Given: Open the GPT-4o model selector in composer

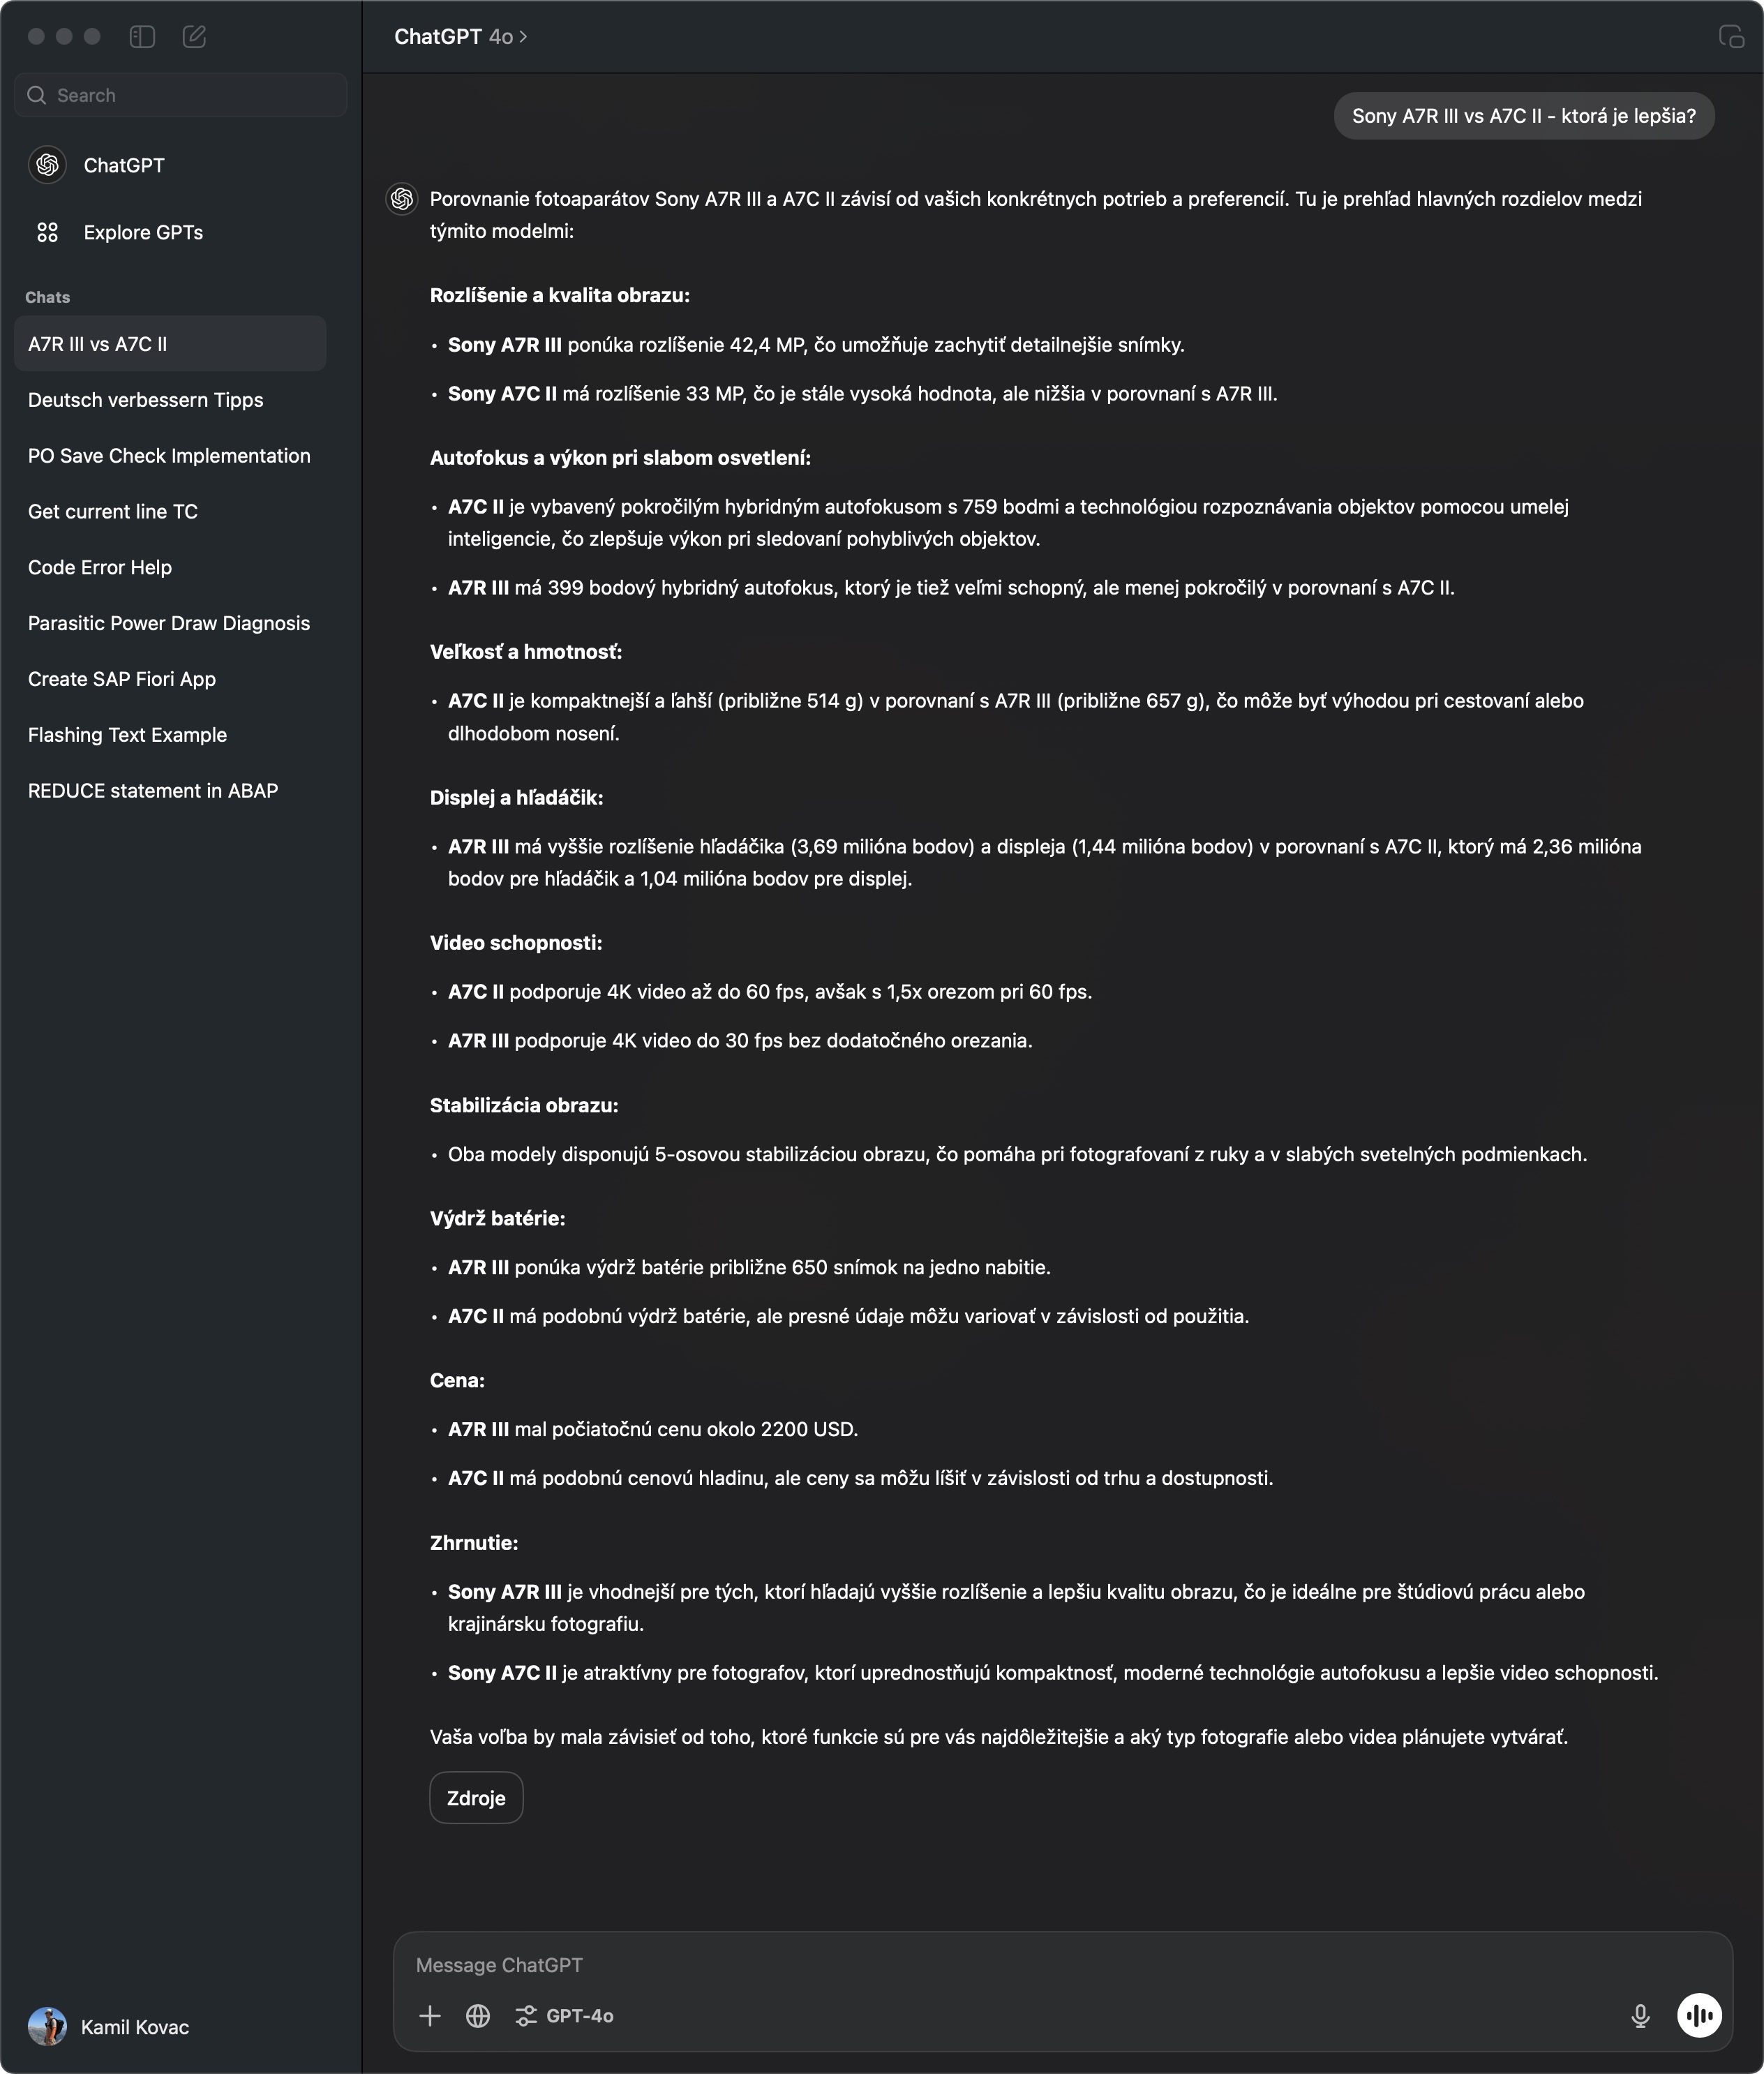Looking at the screenshot, I should point(564,2015).
